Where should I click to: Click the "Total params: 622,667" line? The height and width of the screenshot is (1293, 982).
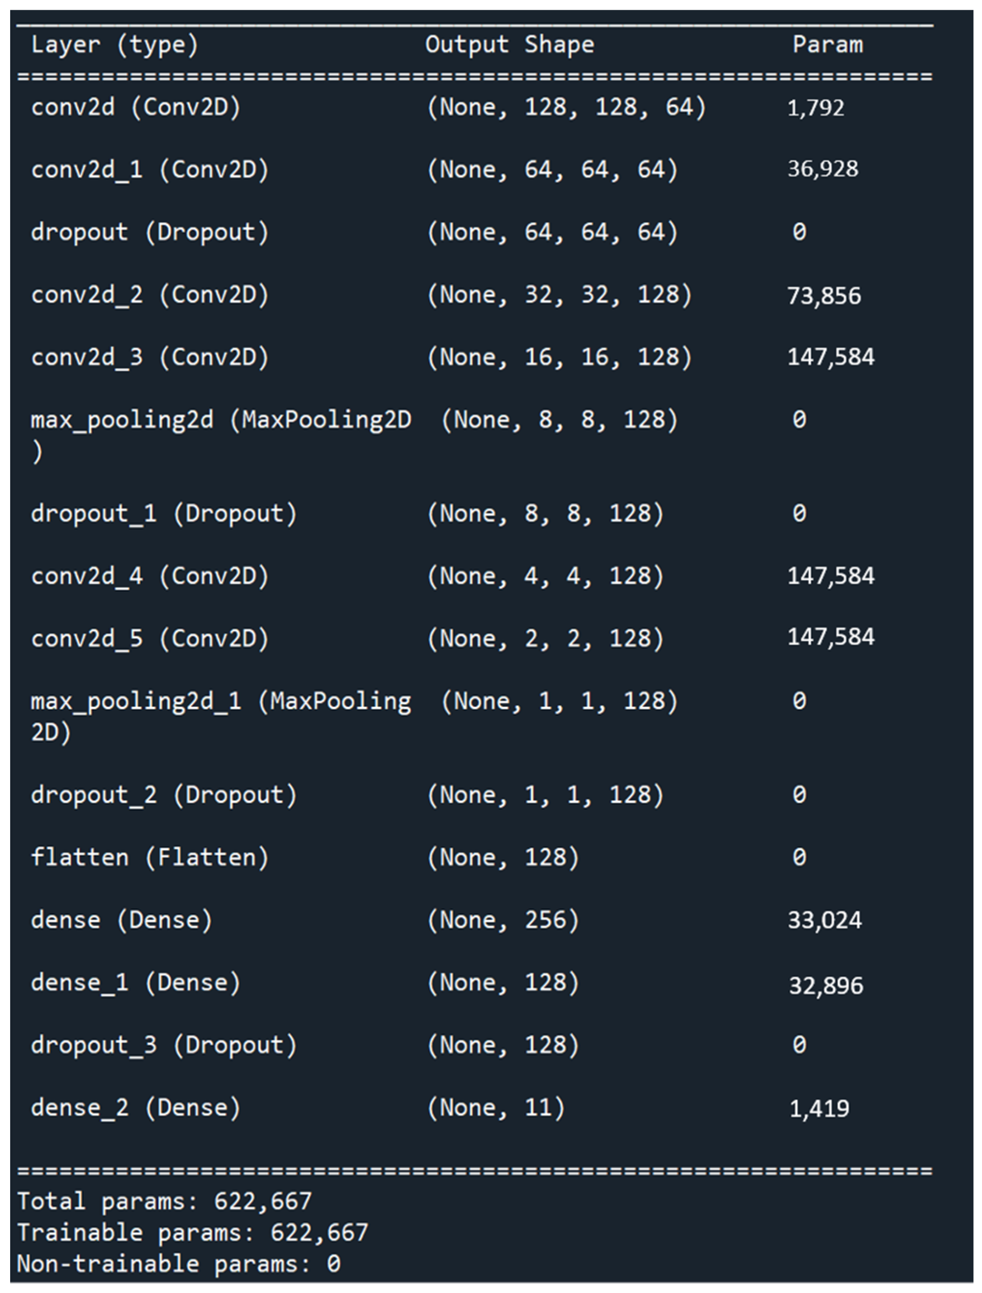[x=164, y=1201]
